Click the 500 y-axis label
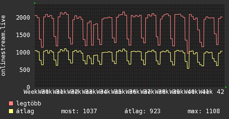Image resolution: width=229 pixels, height=119 pixels. pos(25,70)
